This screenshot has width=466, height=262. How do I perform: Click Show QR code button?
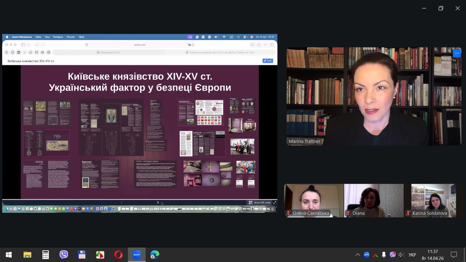point(260,203)
